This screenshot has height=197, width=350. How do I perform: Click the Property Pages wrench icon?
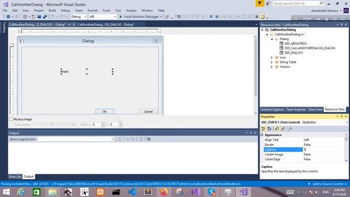290,129
